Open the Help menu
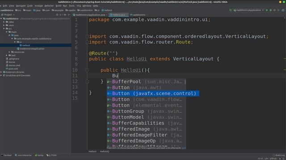The width and height of the screenshot is (286, 160). tap(96, 6)
